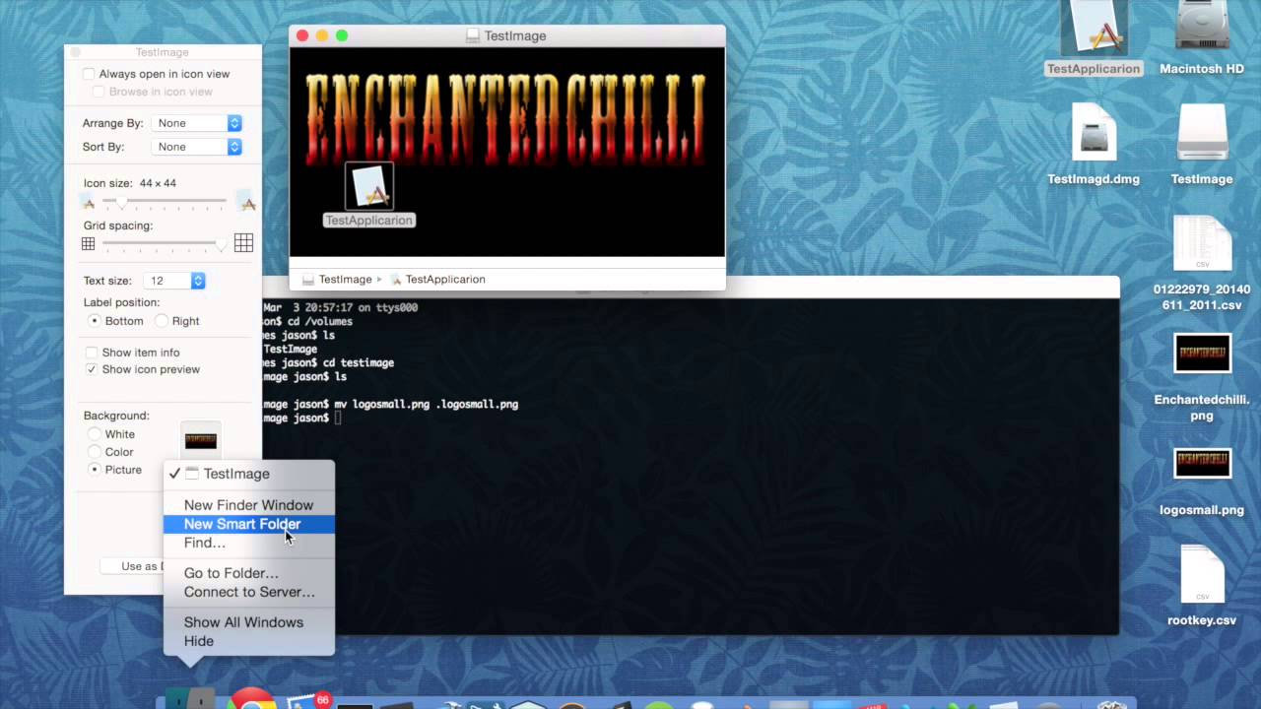Choose Hide in the Finder Dock menu
The image size is (1261, 709).
click(249, 641)
